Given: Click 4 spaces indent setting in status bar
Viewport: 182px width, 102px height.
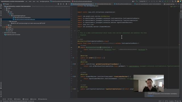Looking at the screenshot, I should tap(171, 101).
